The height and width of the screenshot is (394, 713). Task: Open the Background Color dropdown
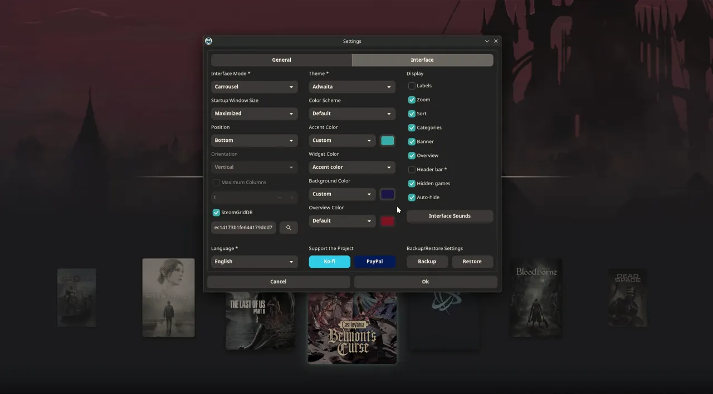pyautogui.click(x=342, y=194)
